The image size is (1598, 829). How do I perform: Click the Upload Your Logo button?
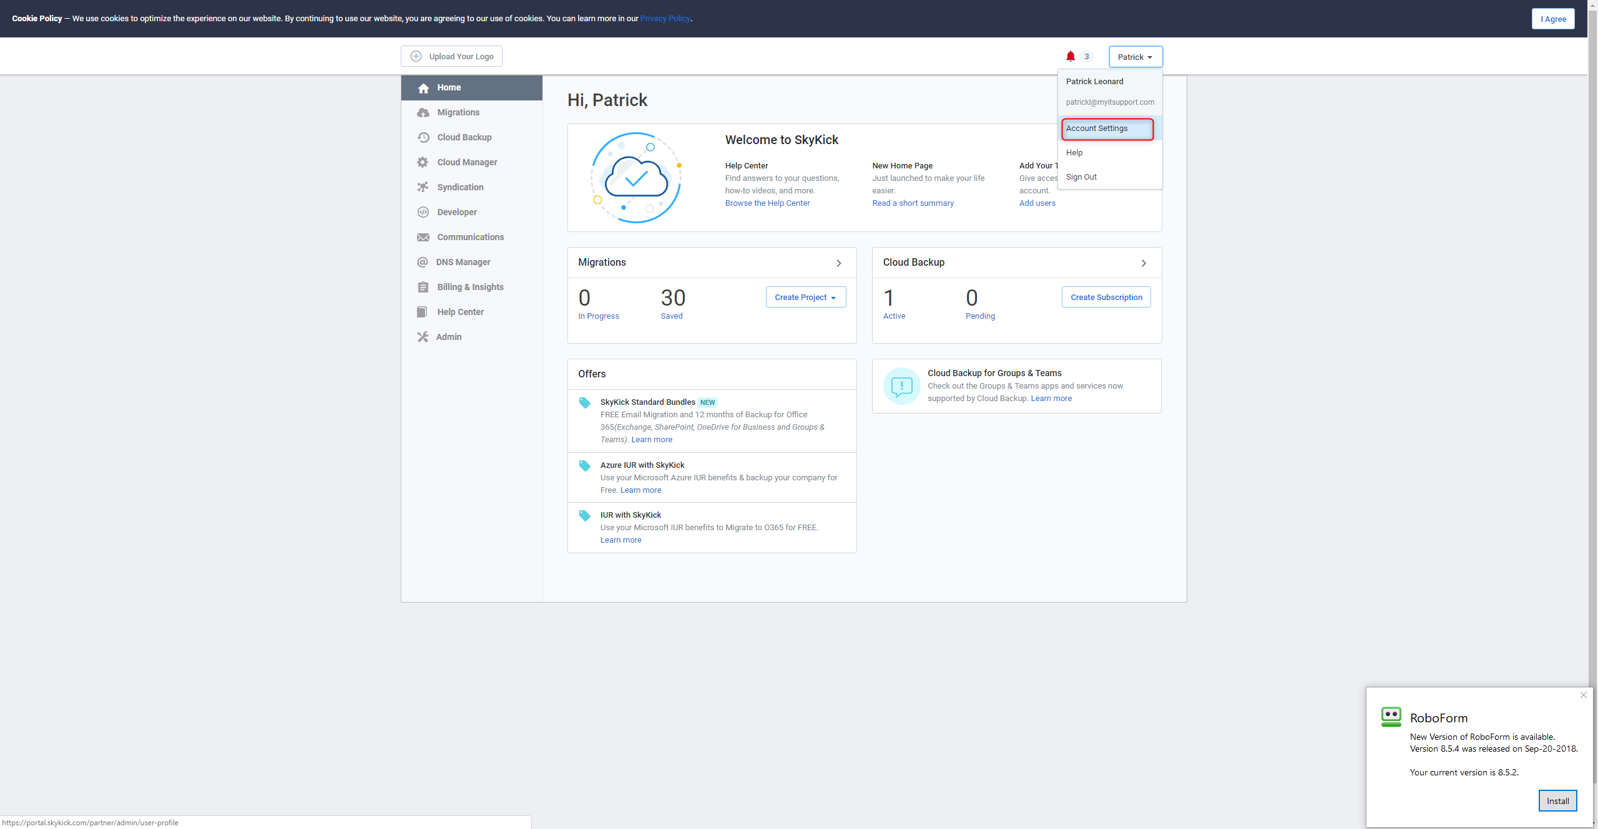pyautogui.click(x=451, y=56)
